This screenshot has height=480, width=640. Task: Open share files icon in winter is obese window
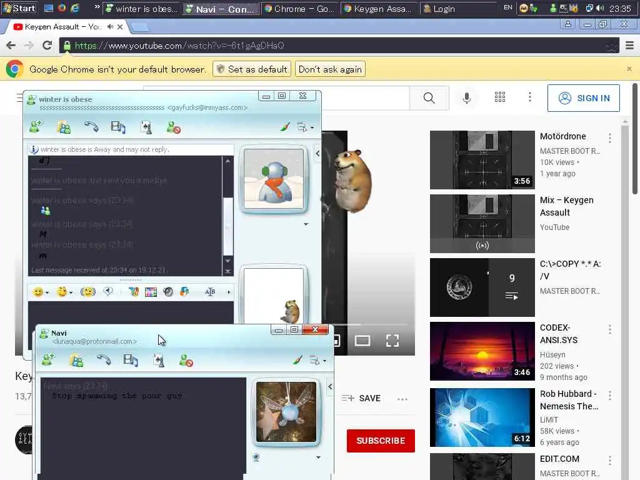point(118,127)
